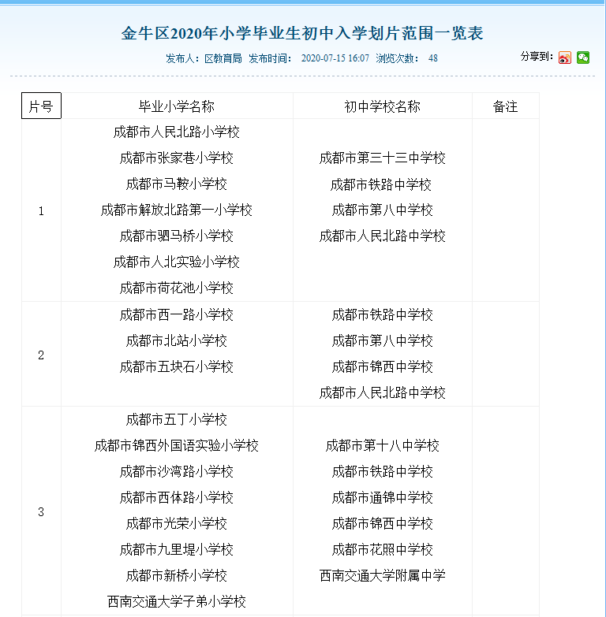
Task: Click the publish time 2020-07-15 16:07
Action: click(335, 58)
